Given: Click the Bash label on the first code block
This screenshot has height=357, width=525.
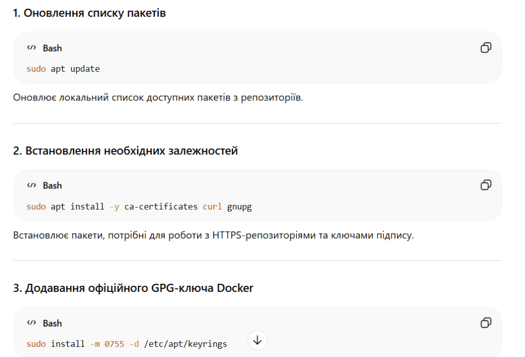Looking at the screenshot, I should [53, 48].
